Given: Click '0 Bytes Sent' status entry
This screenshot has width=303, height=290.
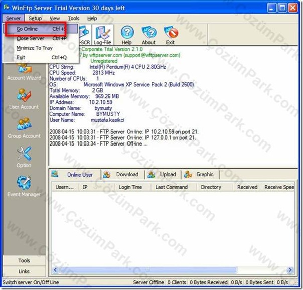Looking at the screenshot, I should 259,282.
